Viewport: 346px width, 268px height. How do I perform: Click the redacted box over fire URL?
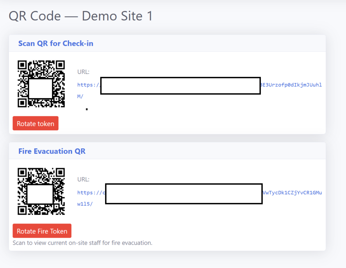click(184, 194)
